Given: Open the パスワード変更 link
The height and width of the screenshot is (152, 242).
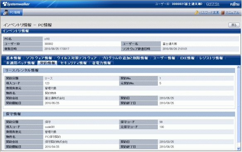Looking at the screenshot, I should pos(209,12).
